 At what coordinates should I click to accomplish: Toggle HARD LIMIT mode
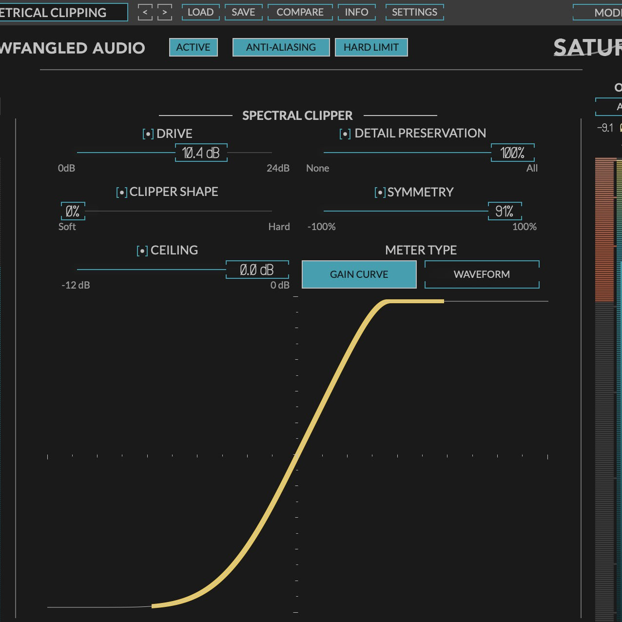[x=371, y=47]
